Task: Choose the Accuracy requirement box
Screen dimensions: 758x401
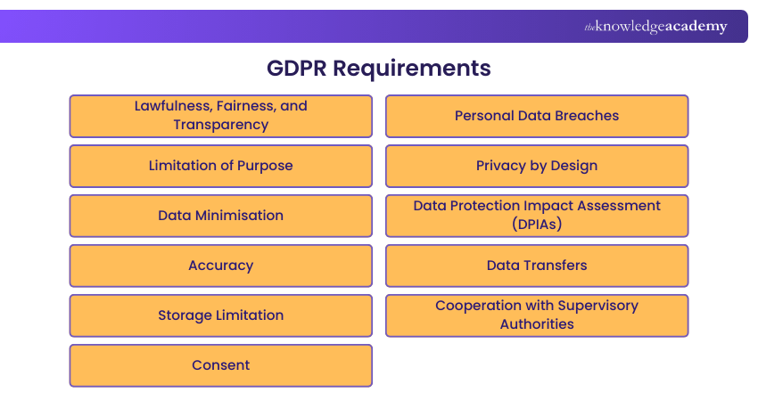Action: 220,266
